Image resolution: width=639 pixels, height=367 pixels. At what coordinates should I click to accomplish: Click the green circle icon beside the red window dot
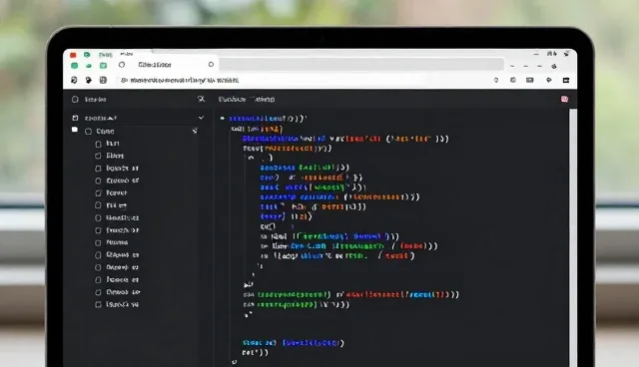pos(87,55)
